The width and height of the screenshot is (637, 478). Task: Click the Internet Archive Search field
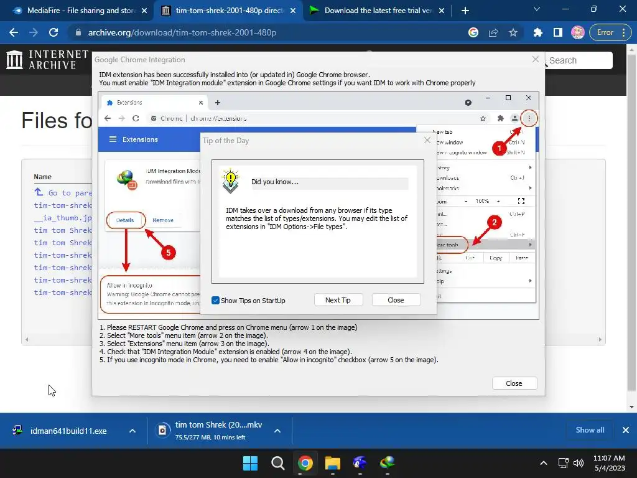point(579,60)
